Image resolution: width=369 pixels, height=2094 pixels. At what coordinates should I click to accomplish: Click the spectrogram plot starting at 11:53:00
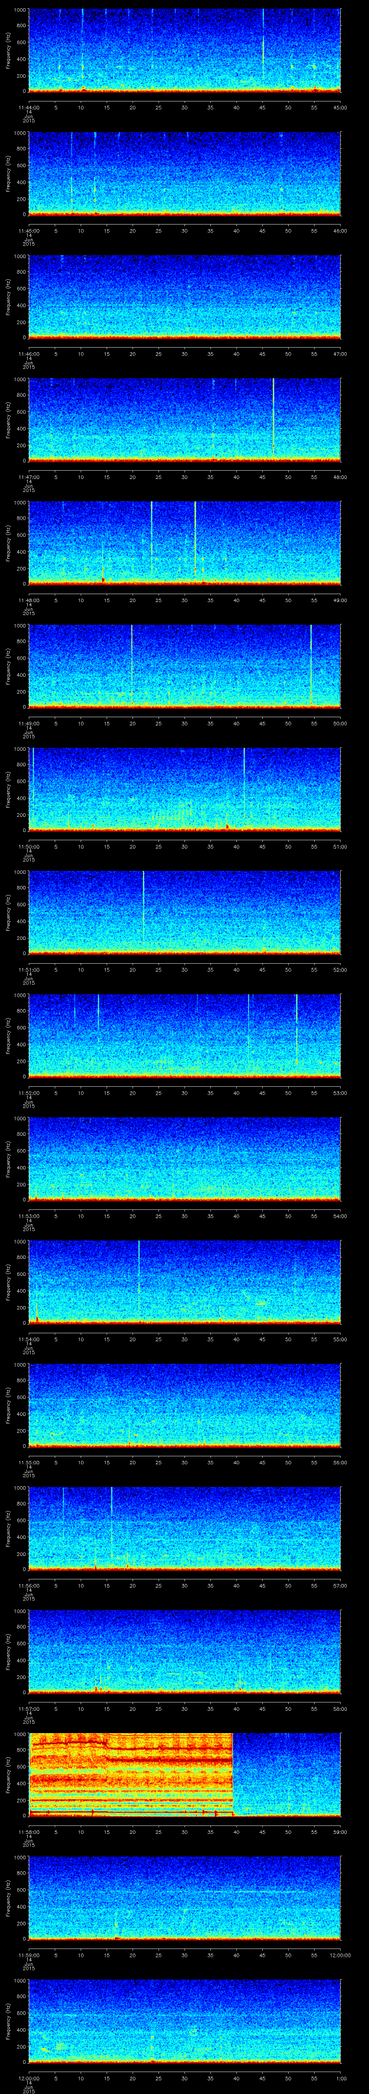pyautogui.click(x=184, y=1159)
